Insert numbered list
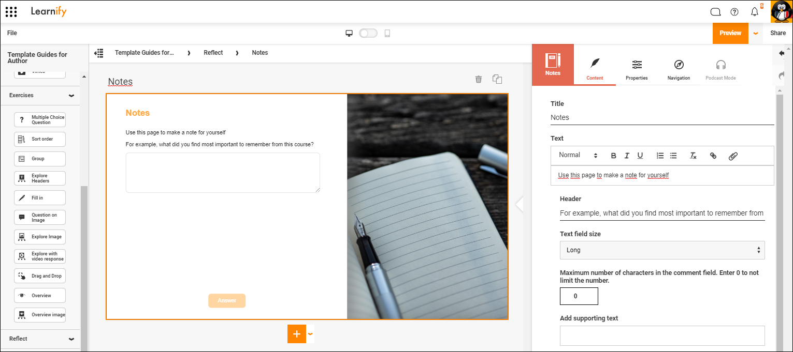Viewport: 793px width, 352px height. click(x=660, y=156)
